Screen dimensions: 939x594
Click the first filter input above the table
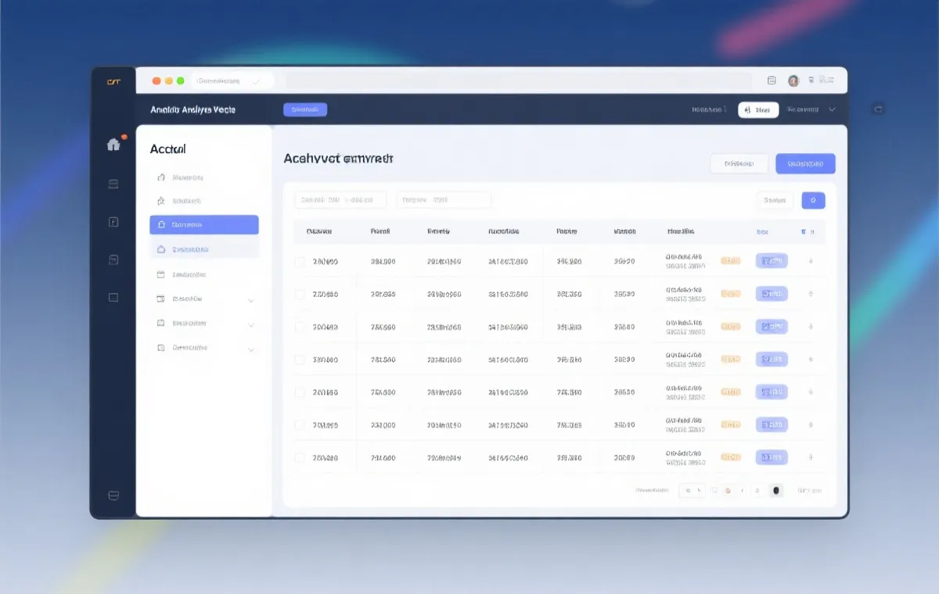tap(340, 200)
